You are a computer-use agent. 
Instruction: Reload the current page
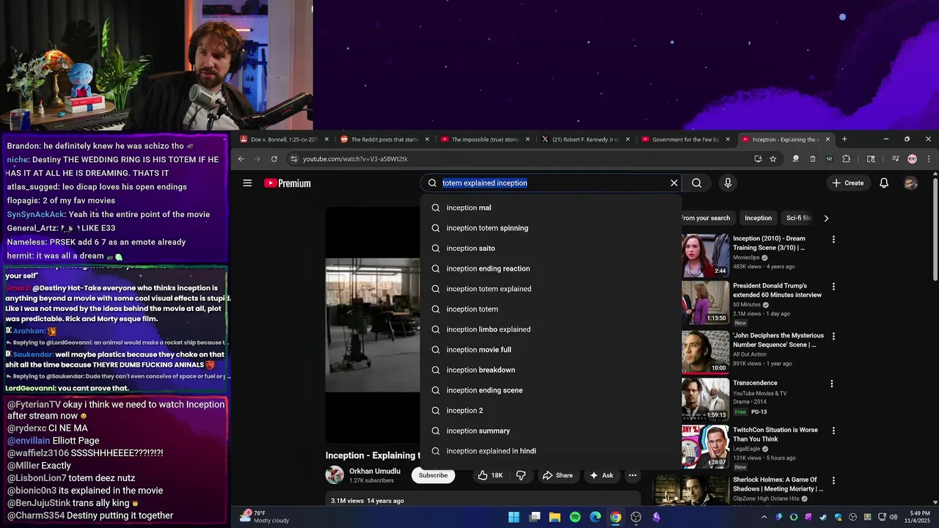274,159
